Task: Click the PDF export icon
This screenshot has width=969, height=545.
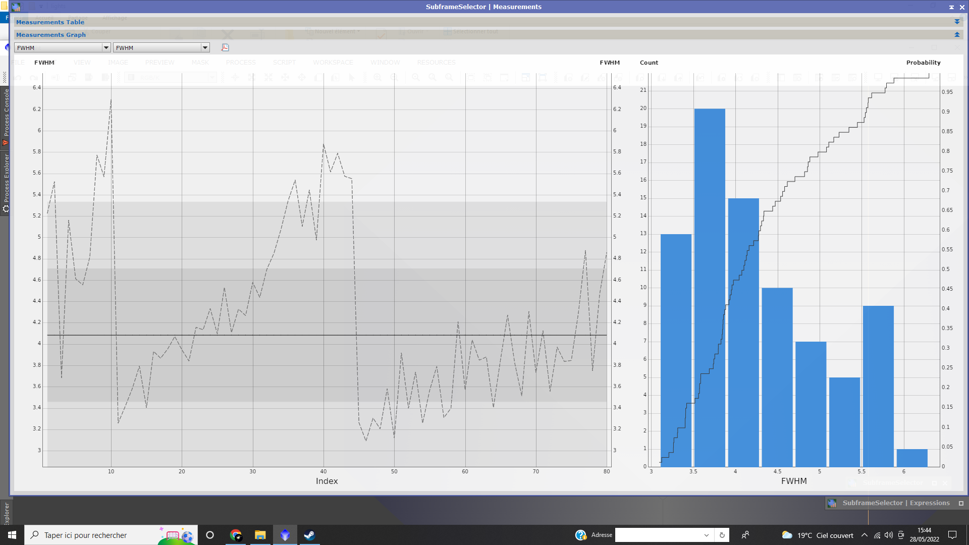Action: 225,47
